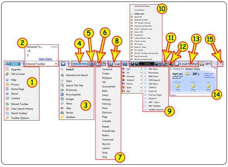Select Encyclopedia search option
Viewport: 228px width, 167px height.
(x=73, y=95)
